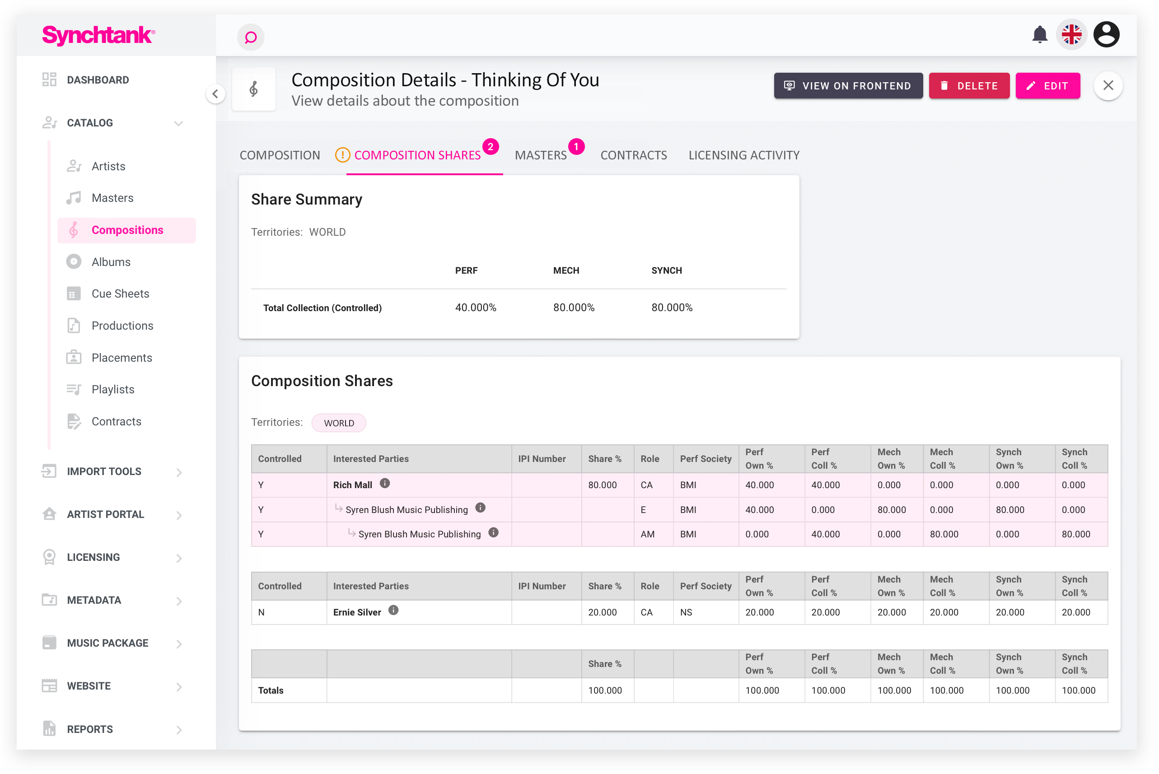Switch to the Contracts tab
This screenshot has width=1159, height=774.
pyautogui.click(x=633, y=155)
